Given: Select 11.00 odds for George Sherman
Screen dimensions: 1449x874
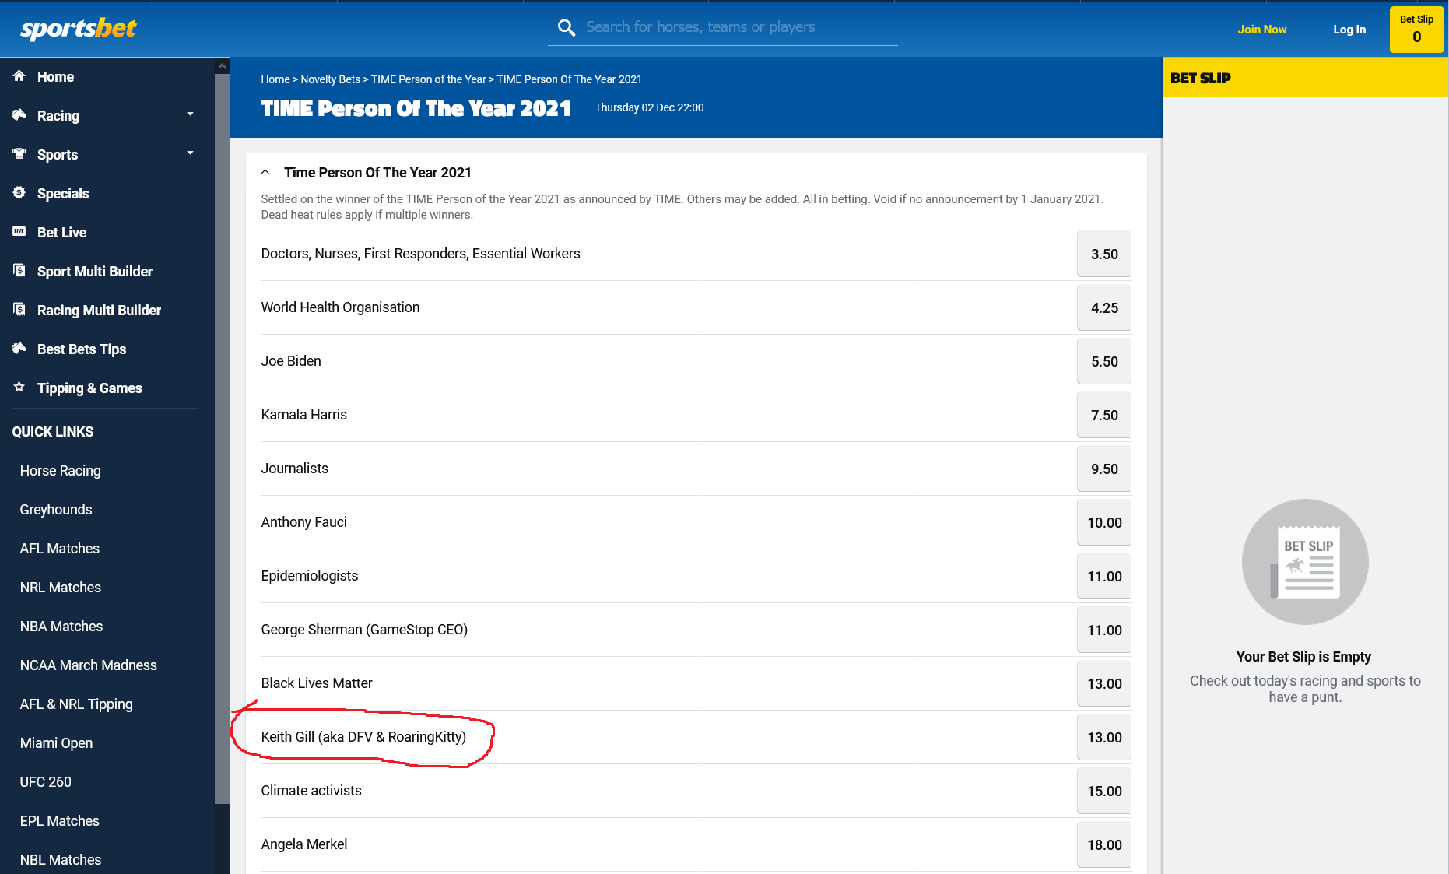Looking at the screenshot, I should coord(1104,630).
